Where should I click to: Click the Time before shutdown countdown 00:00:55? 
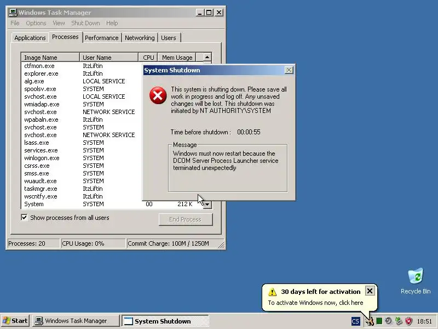click(249, 132)
